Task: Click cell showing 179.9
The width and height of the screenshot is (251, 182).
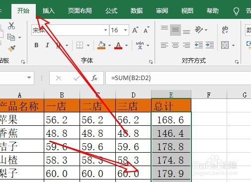Action: coord(171,173)
